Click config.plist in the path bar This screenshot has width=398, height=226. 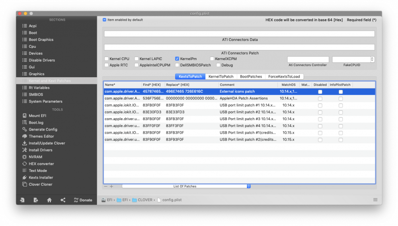169,200
